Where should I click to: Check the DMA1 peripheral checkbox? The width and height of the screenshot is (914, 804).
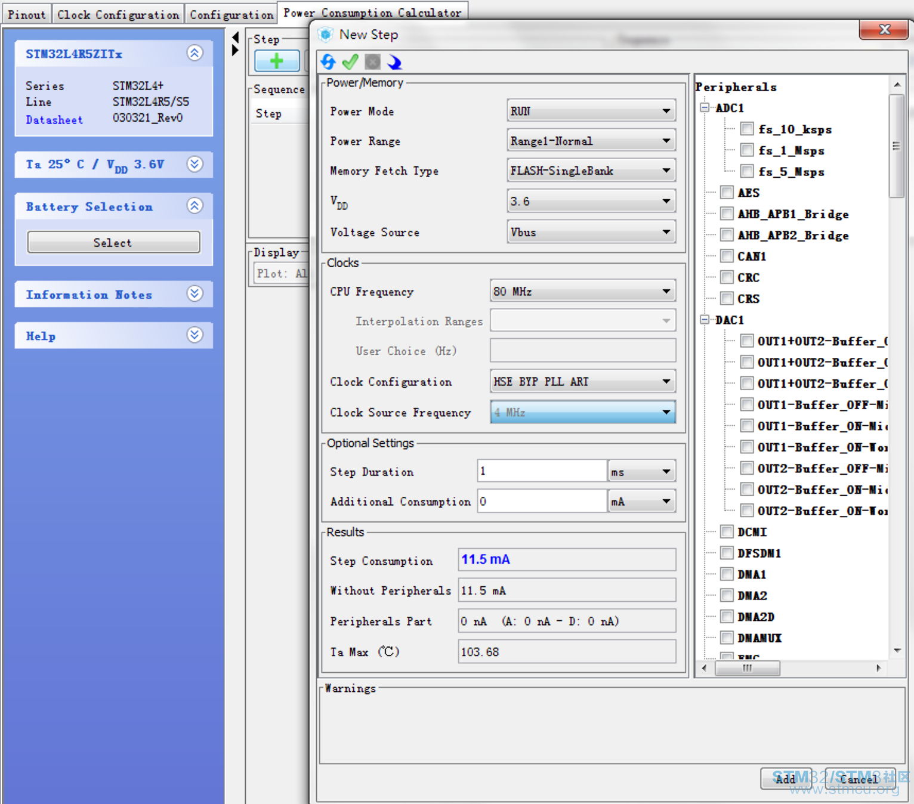click(x=727, y=574)
